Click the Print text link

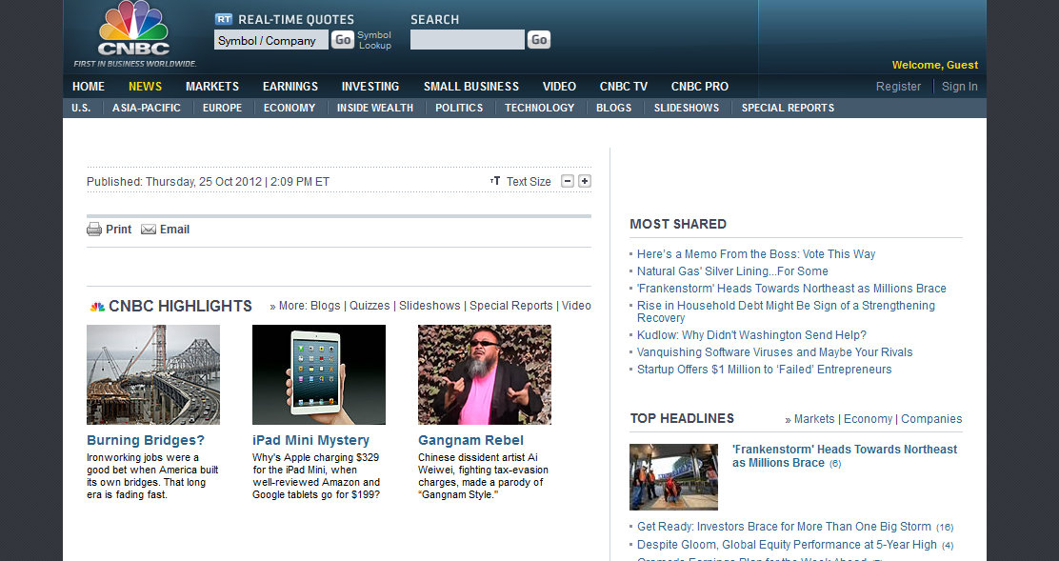119,230
